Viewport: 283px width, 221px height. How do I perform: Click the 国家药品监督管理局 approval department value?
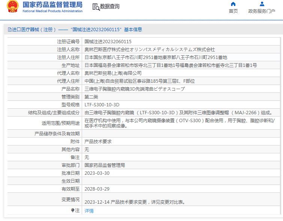tap(105, 165)
